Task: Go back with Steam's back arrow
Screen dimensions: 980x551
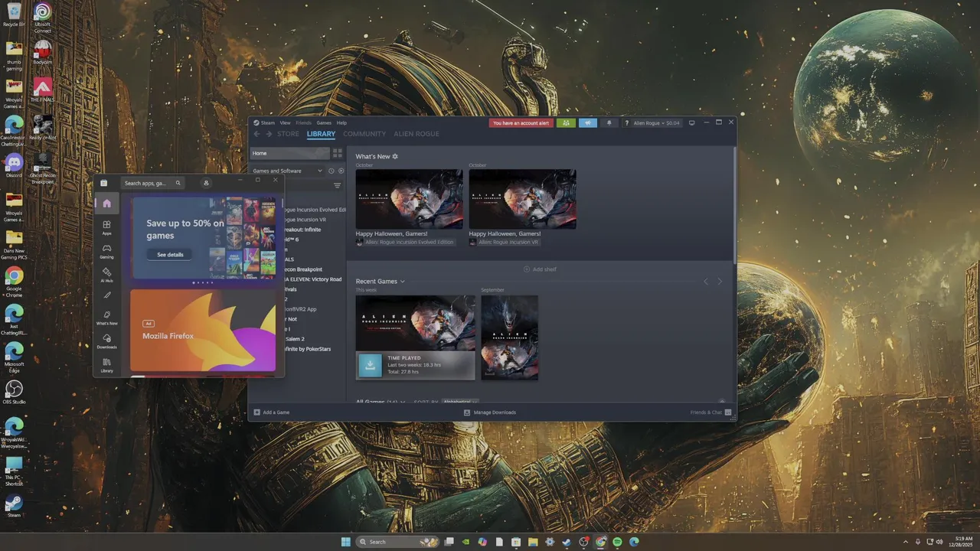Action: click(256, 134)
